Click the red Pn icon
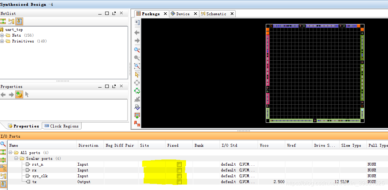 [x=137, y=123]
